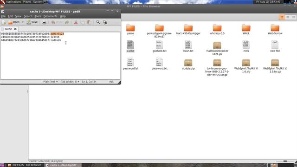Undo the last edit in gedit

tap(57, 22)
